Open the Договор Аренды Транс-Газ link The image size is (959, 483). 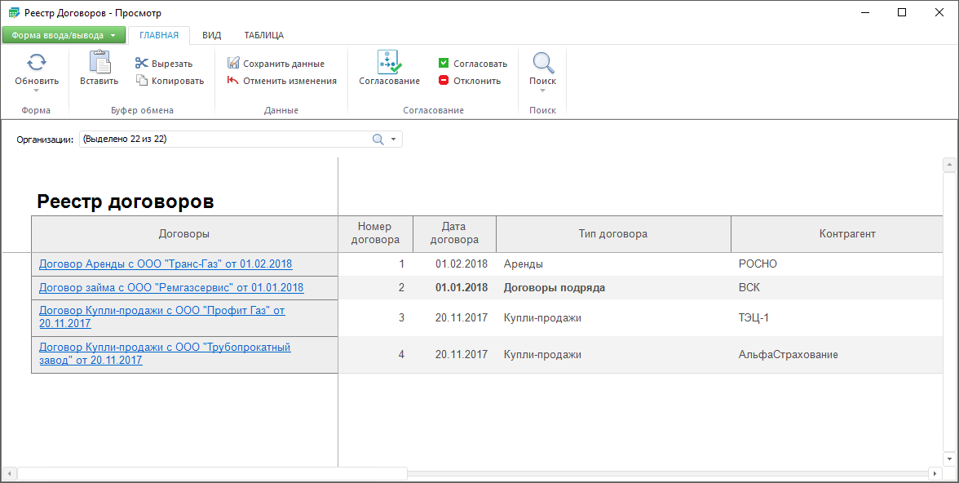coord(166,264)
